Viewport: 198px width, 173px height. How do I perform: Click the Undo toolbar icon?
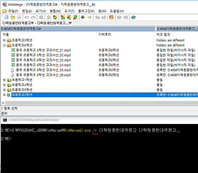(27, 17)
